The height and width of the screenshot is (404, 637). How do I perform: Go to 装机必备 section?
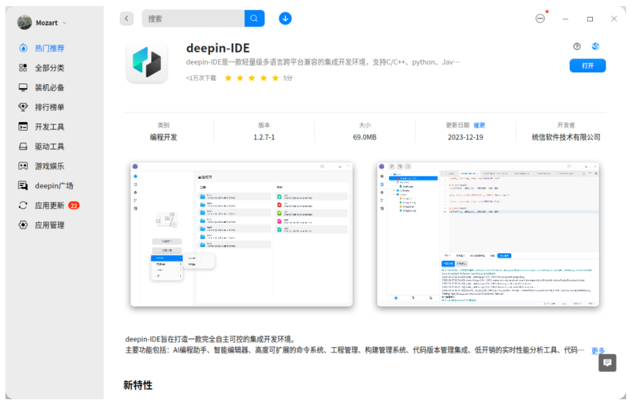(x=49, y=88)
